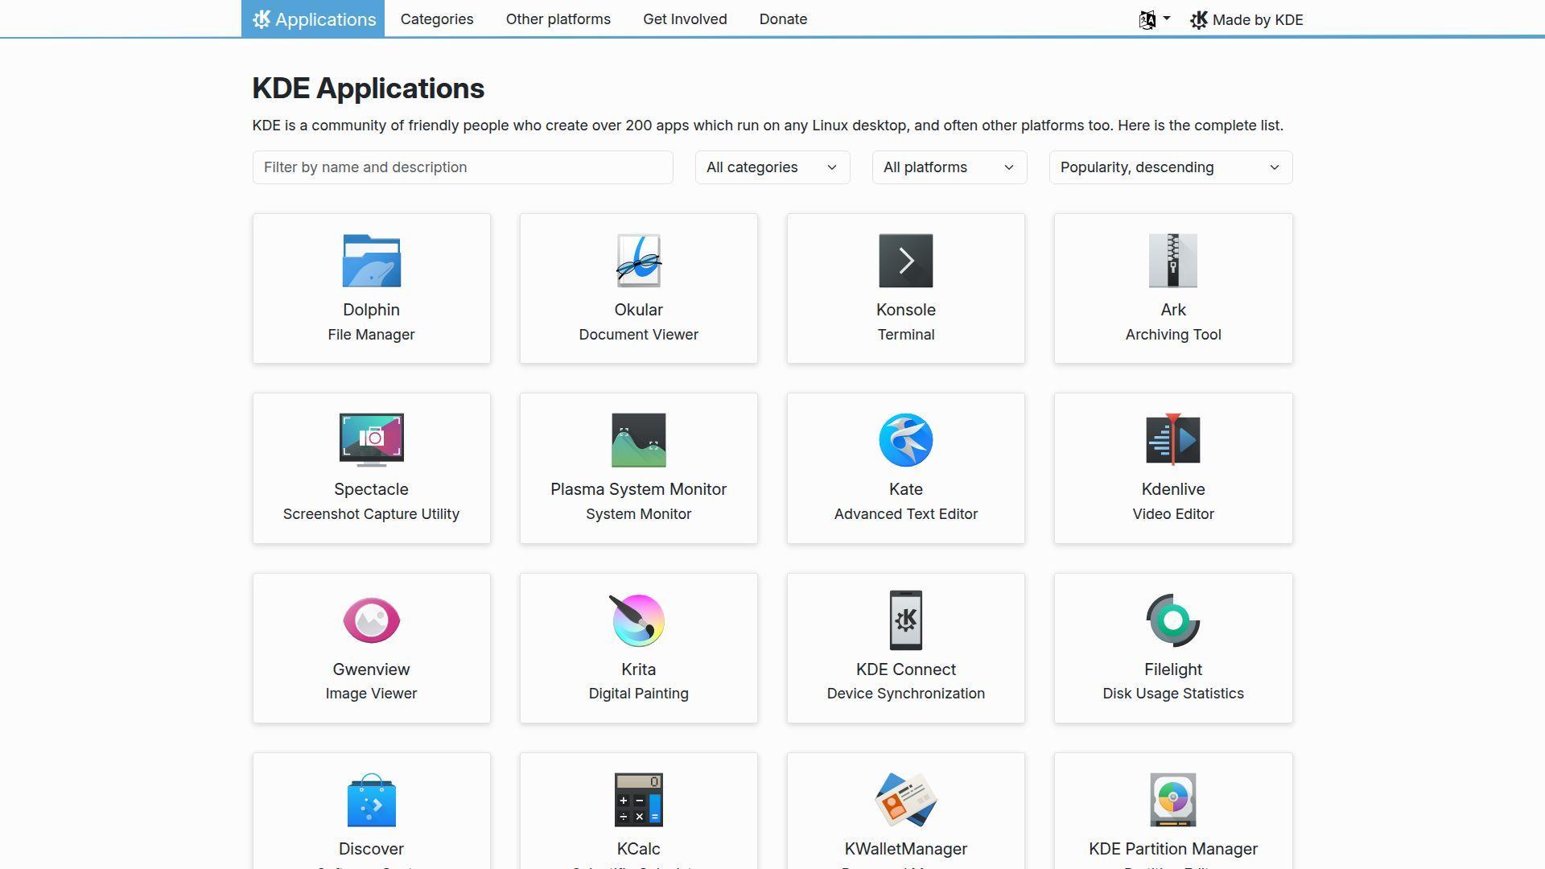Screen dimensions: 1545x869
Task: Select the Konsole terminal icon
Action: (905, 261)
